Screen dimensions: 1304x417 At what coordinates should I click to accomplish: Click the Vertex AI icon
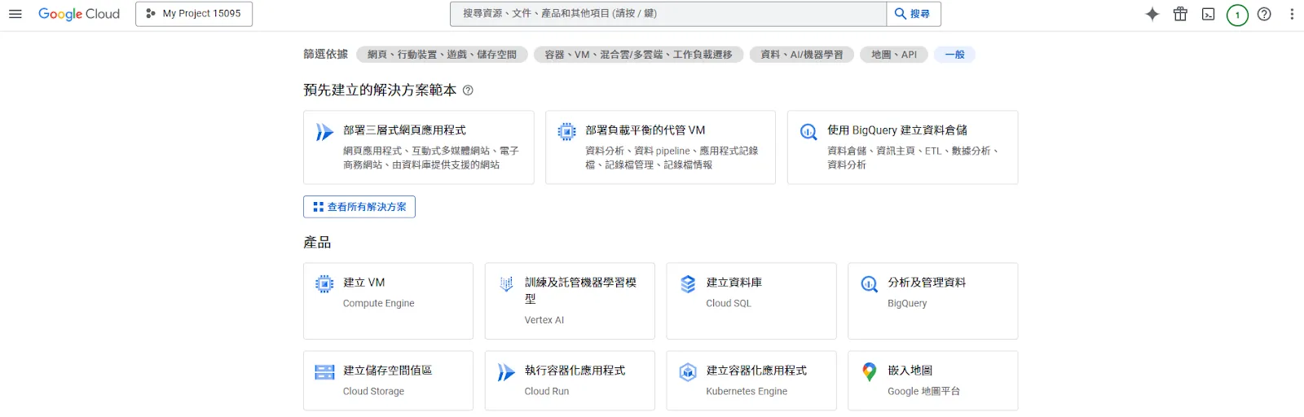[x=506, y=283]
